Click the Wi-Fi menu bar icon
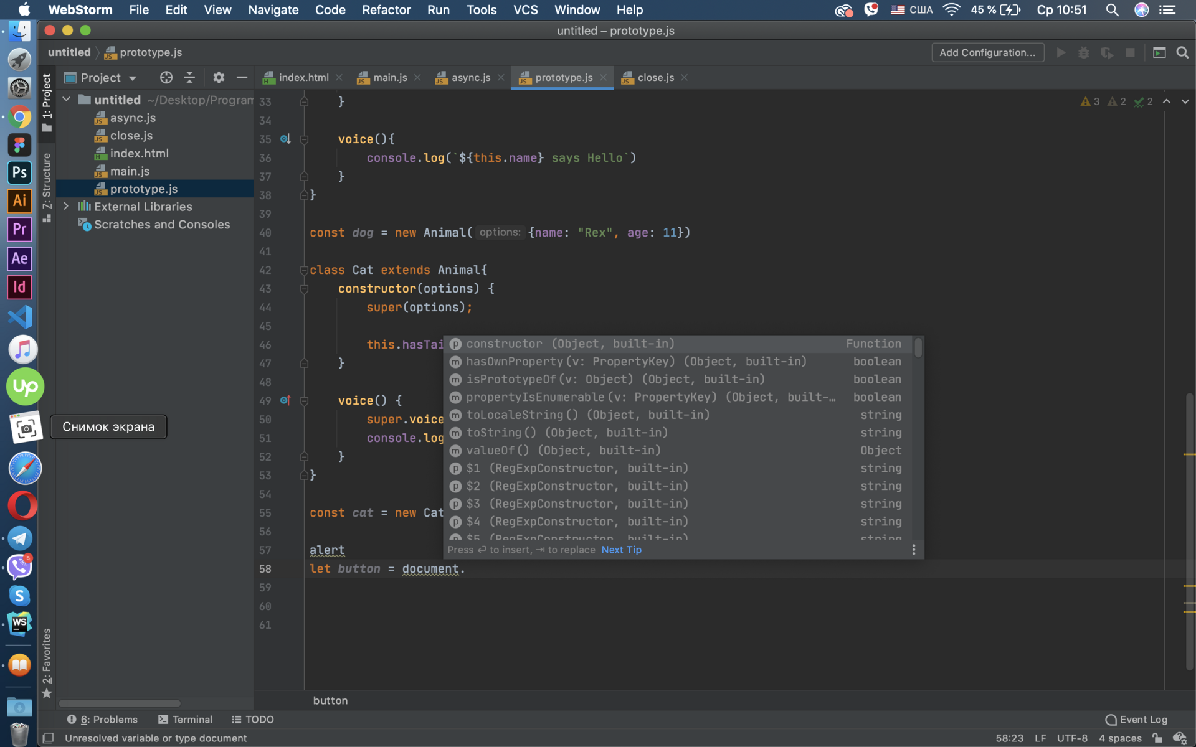Screen dimensions: 1196x747 pyautogui.click(x=951, y=10)
